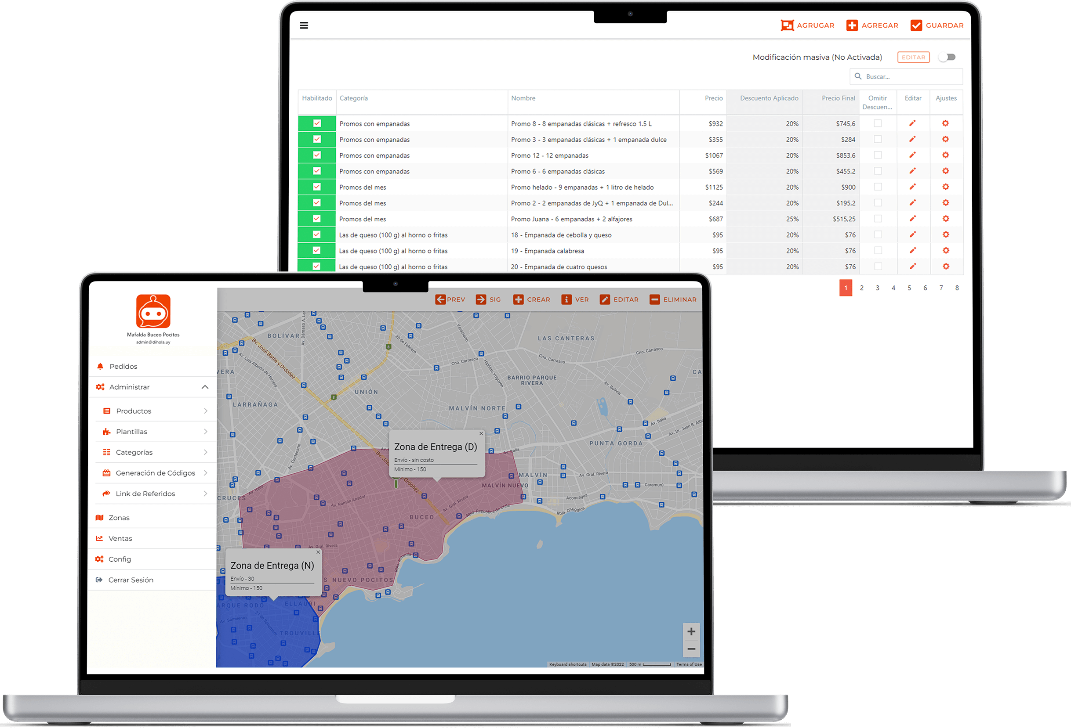
Task: Open settings gear for Empanada calabresa row
Action: coord(945,250)
